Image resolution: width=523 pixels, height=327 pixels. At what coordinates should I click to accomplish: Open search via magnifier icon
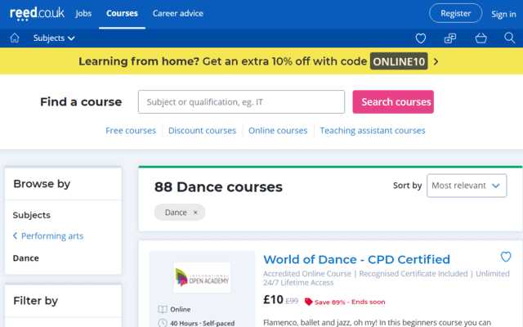[x=509, y=38]
